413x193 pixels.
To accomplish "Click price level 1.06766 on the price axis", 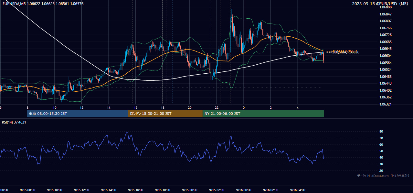I will point(386,28).
